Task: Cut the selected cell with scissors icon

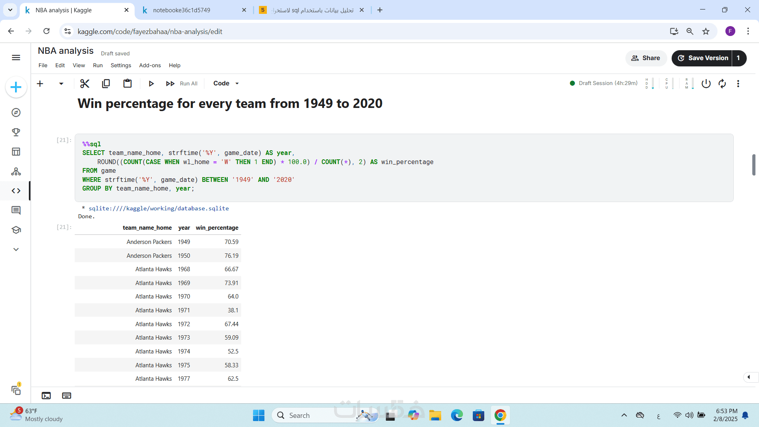Action: [85, 83]
